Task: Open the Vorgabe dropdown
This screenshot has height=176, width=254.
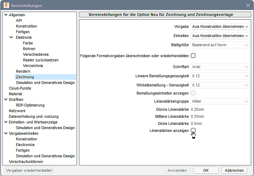Action: click(x=220, y=27)
